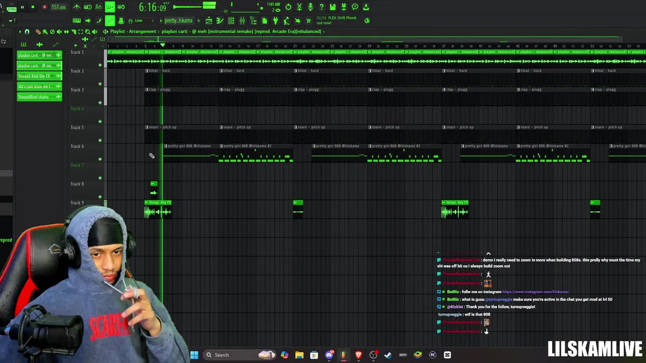Mute Track 3 with its green LED
646x363 pixels.
coord(100,102)
